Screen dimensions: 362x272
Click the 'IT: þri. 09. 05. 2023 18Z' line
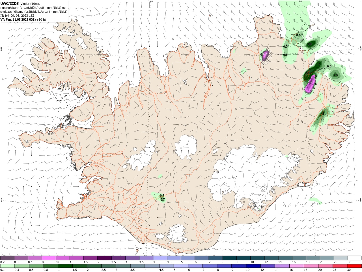tap(17, 16)
